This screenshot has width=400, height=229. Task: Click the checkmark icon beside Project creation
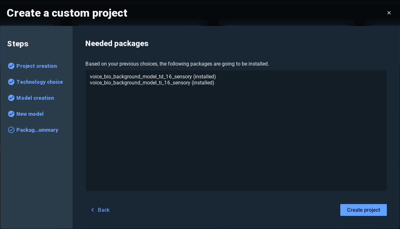[11, 66]
